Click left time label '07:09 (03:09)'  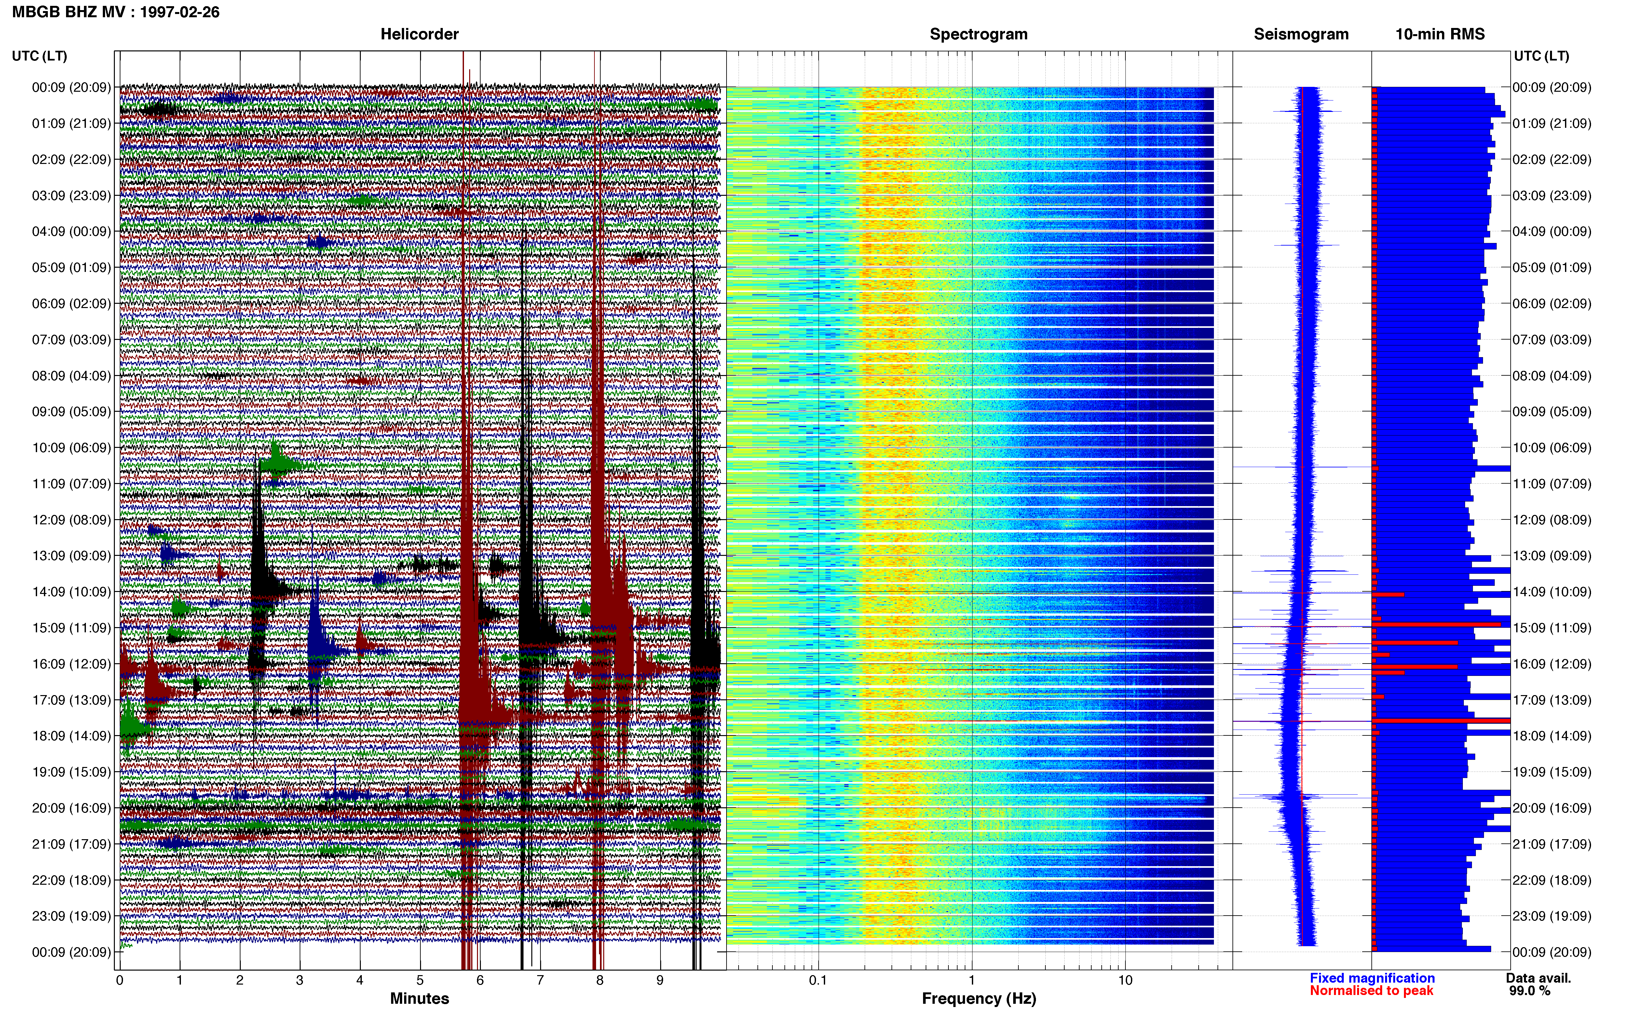click(x=72, y=340)
